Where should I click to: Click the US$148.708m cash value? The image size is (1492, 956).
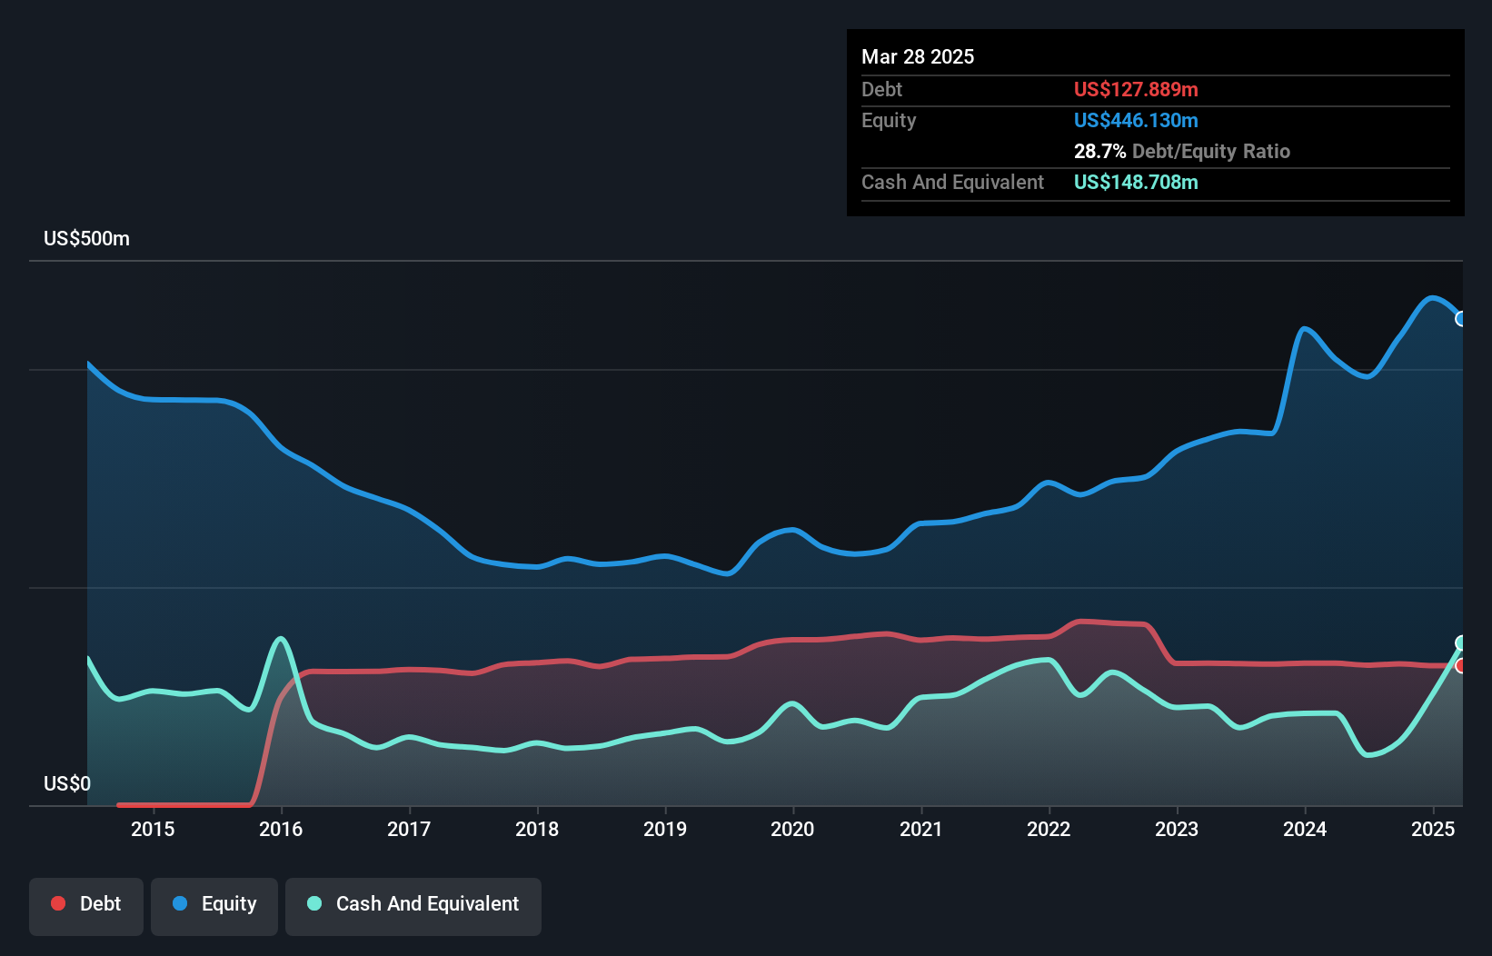(x=1136, y=182)
